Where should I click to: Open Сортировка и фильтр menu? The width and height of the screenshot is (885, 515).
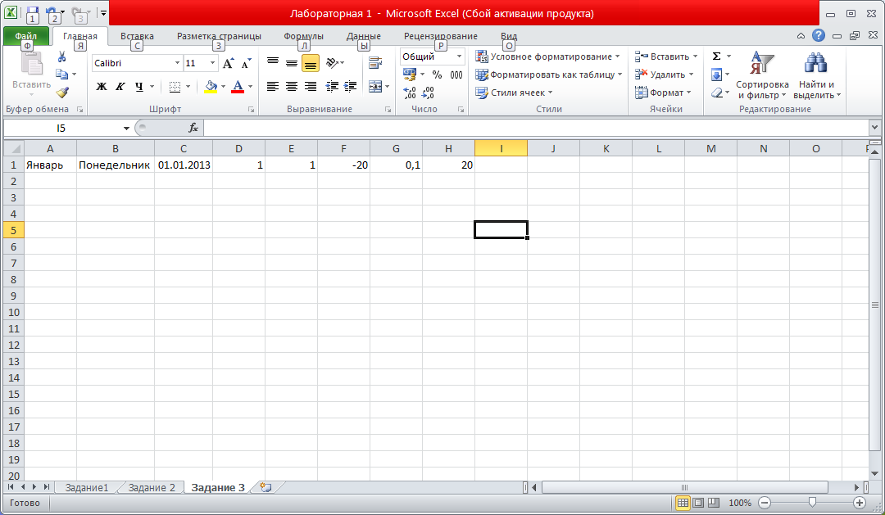pos(762,75)
